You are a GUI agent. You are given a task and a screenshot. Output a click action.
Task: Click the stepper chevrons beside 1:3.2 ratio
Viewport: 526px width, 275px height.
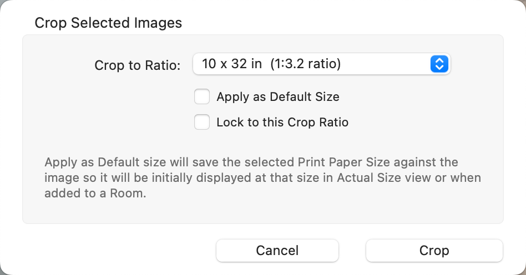(x=438, y=64)
